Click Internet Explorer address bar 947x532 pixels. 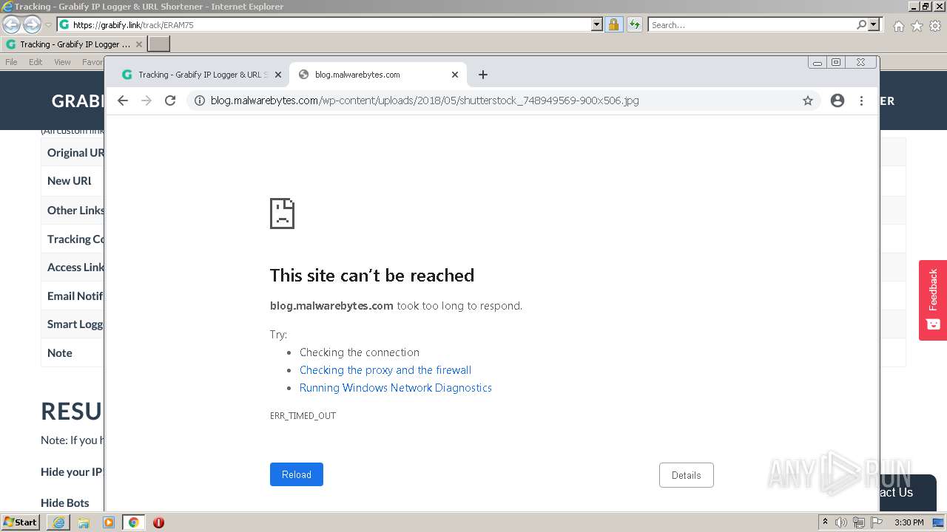tap(331, 25)
